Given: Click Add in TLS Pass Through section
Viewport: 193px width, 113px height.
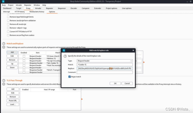Looking at the screenshot, I should pos(13,89).
